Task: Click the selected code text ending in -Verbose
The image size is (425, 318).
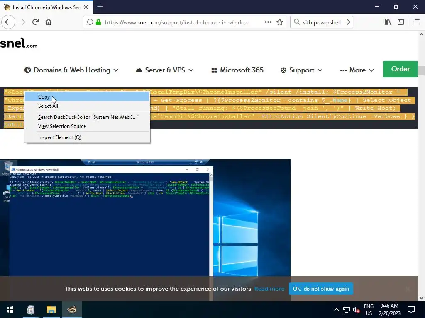Action: point(282,116)
